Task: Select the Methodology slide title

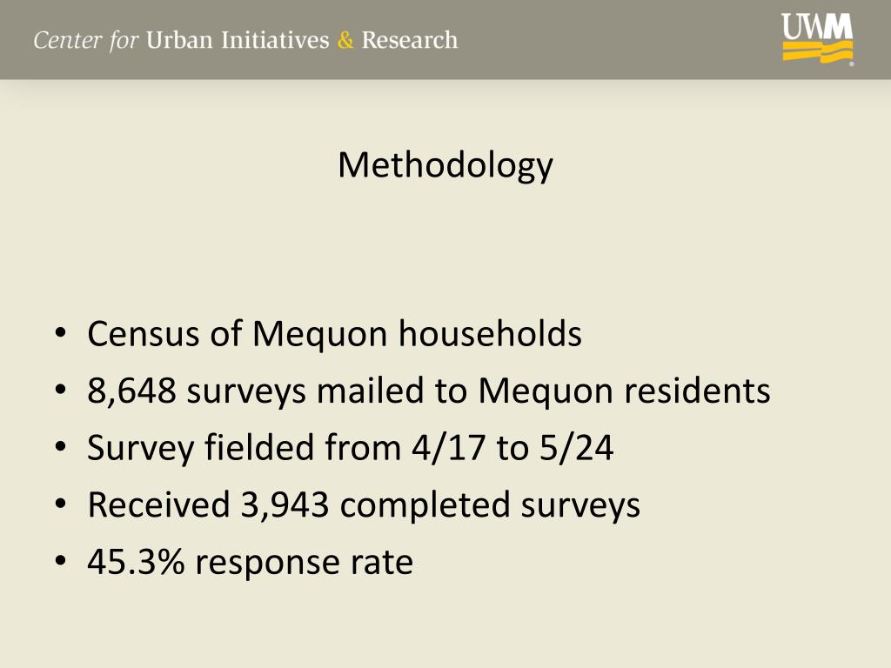Action: [x=445, y=166]
